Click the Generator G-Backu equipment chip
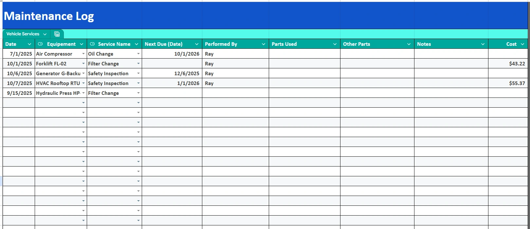Image resolution: width=530 pixels, height=229 pixels. [x=58, y=73]
